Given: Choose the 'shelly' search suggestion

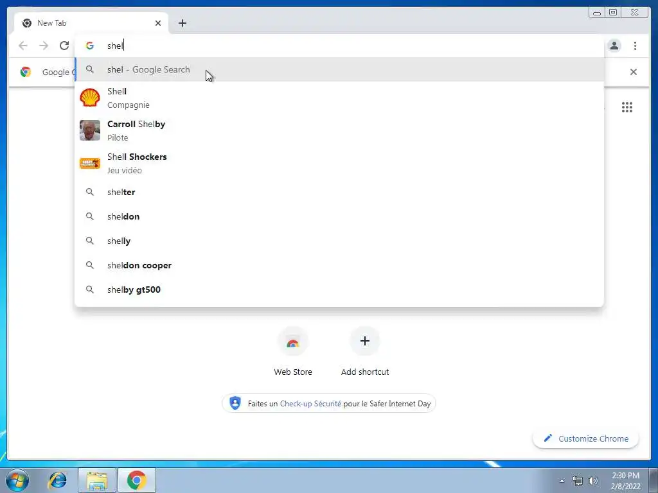Looking at the screenshot, I should point(339,241).
